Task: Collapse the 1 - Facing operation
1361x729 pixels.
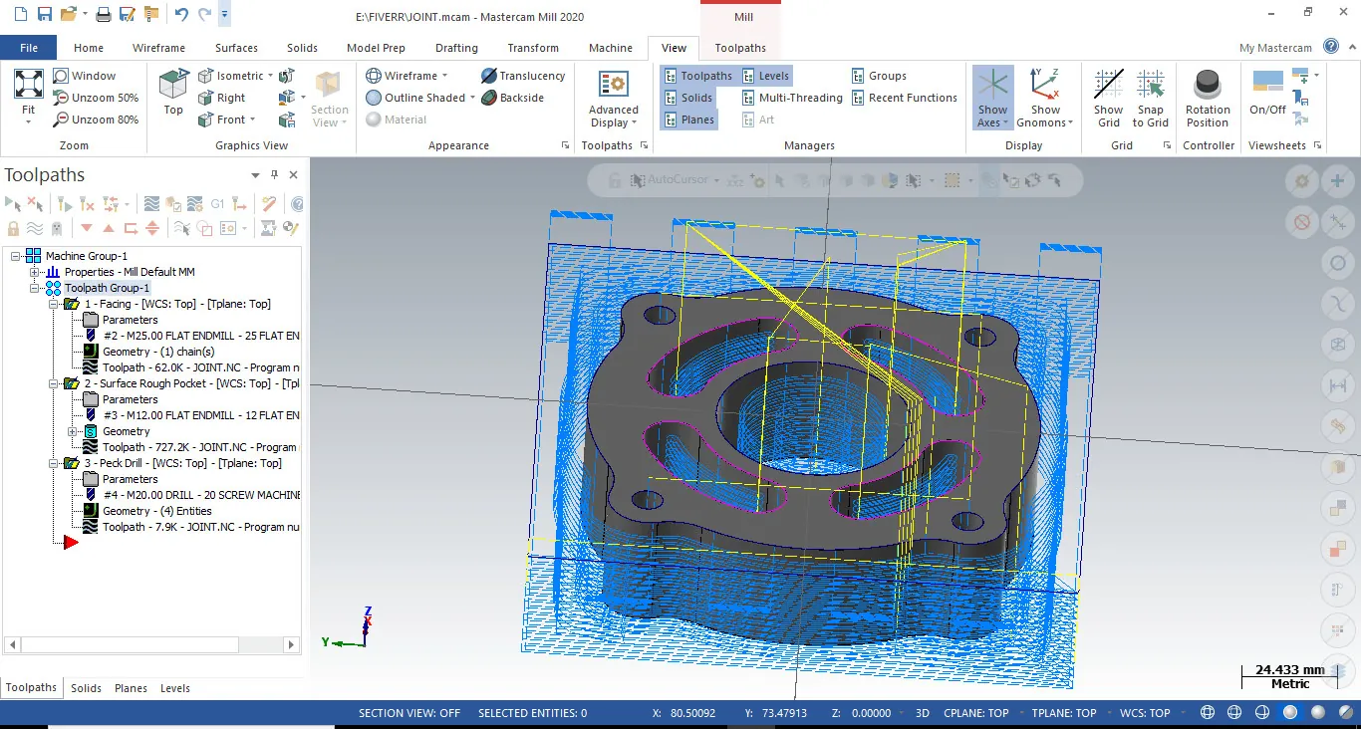Action: coord(54,304)
